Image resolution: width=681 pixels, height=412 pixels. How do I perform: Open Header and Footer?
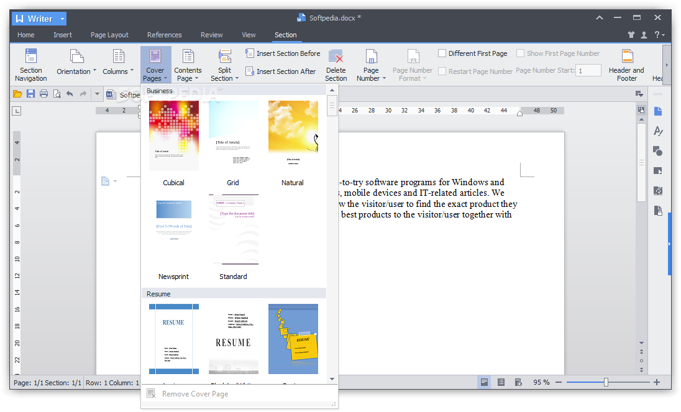tap(626, 65)
